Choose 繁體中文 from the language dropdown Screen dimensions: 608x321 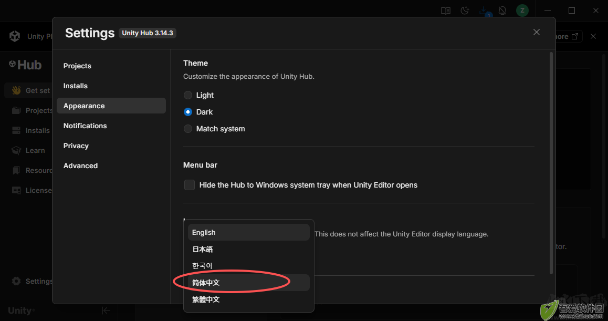[x=248, y=299]
